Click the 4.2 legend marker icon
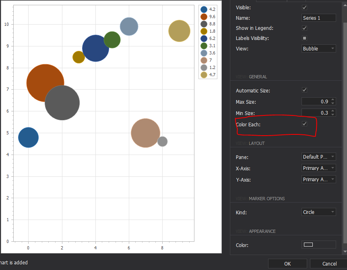347x270 pixels. tap(204, 9)
